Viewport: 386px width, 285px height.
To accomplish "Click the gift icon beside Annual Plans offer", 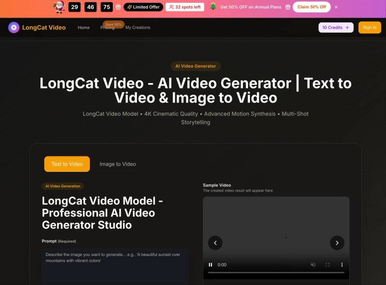I will (x=287, y=7).
